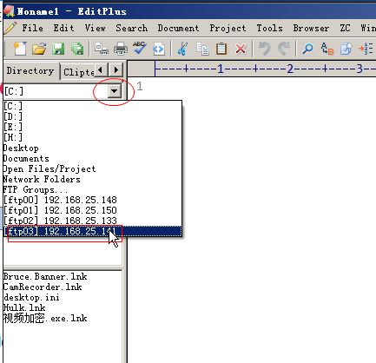This screenshot has width=376, height=363.
Task: Collapse the drive selector dropdown arrow
Action: point(115,91)
